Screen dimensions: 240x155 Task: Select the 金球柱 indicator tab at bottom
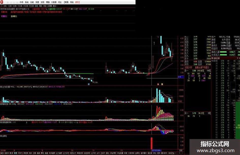click(137, 153)
